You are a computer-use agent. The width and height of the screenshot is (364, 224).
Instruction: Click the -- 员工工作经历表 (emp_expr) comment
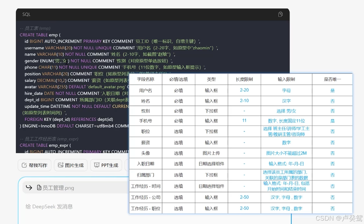(x=49, y=139)
